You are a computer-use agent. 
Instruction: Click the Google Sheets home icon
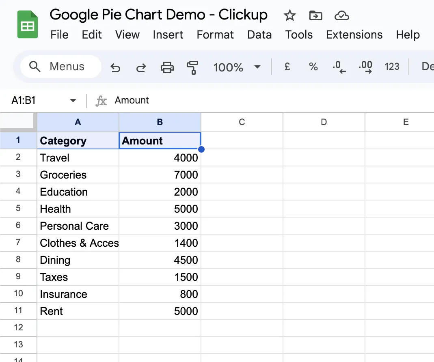[27, 24]
